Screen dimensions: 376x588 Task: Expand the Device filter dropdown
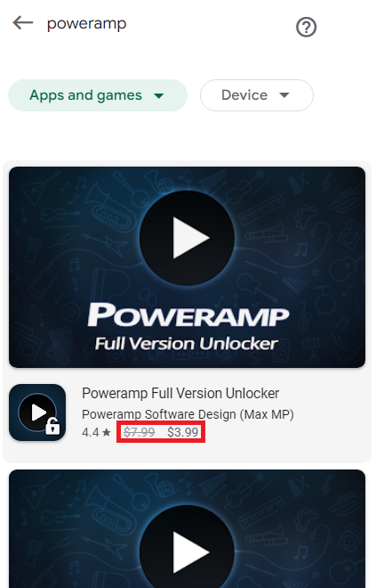[x=257, y=95]
